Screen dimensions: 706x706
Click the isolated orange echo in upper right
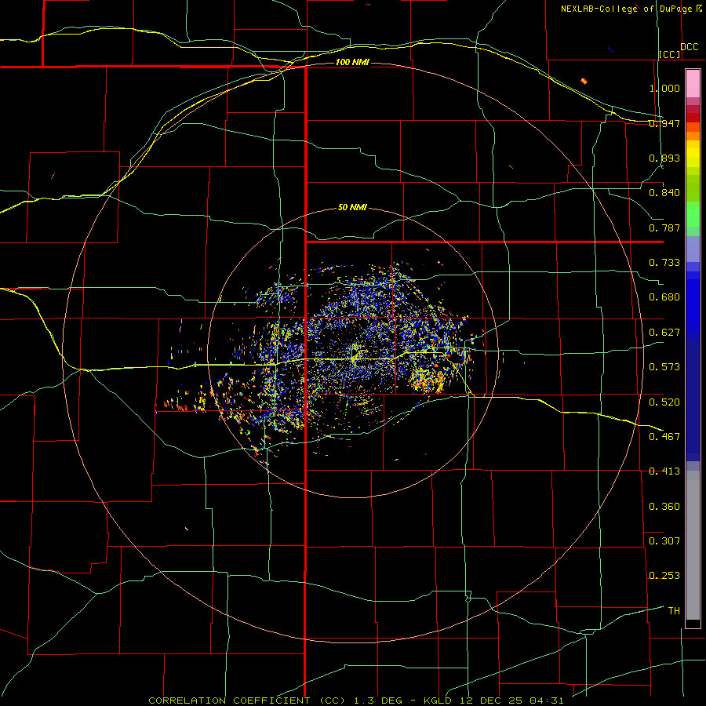click(x=584, y=81)
